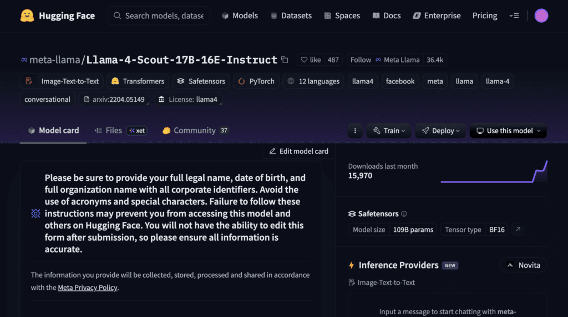Open the Community tab
This screenshot has height=317, width=568.
tap(195, 131)
